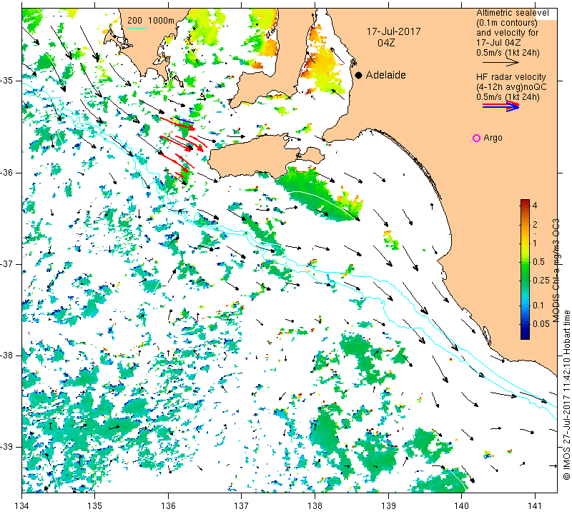
Task: Click the "(4-12h avg)noQC" legend text
Action: click(x=511, y=87)
